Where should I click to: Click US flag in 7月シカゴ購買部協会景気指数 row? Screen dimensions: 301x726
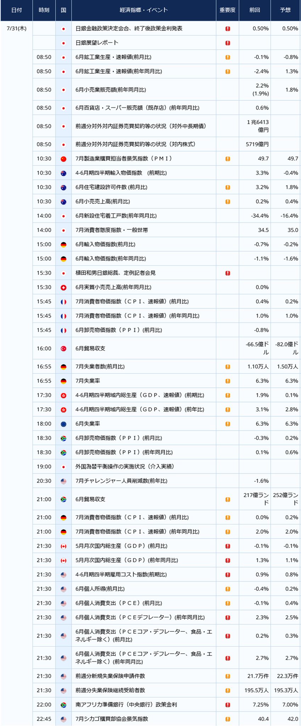coord(63,719)
